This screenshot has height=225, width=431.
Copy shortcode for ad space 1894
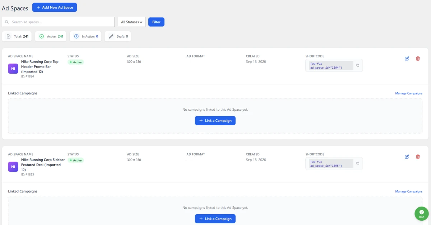[x=357, y=65]
